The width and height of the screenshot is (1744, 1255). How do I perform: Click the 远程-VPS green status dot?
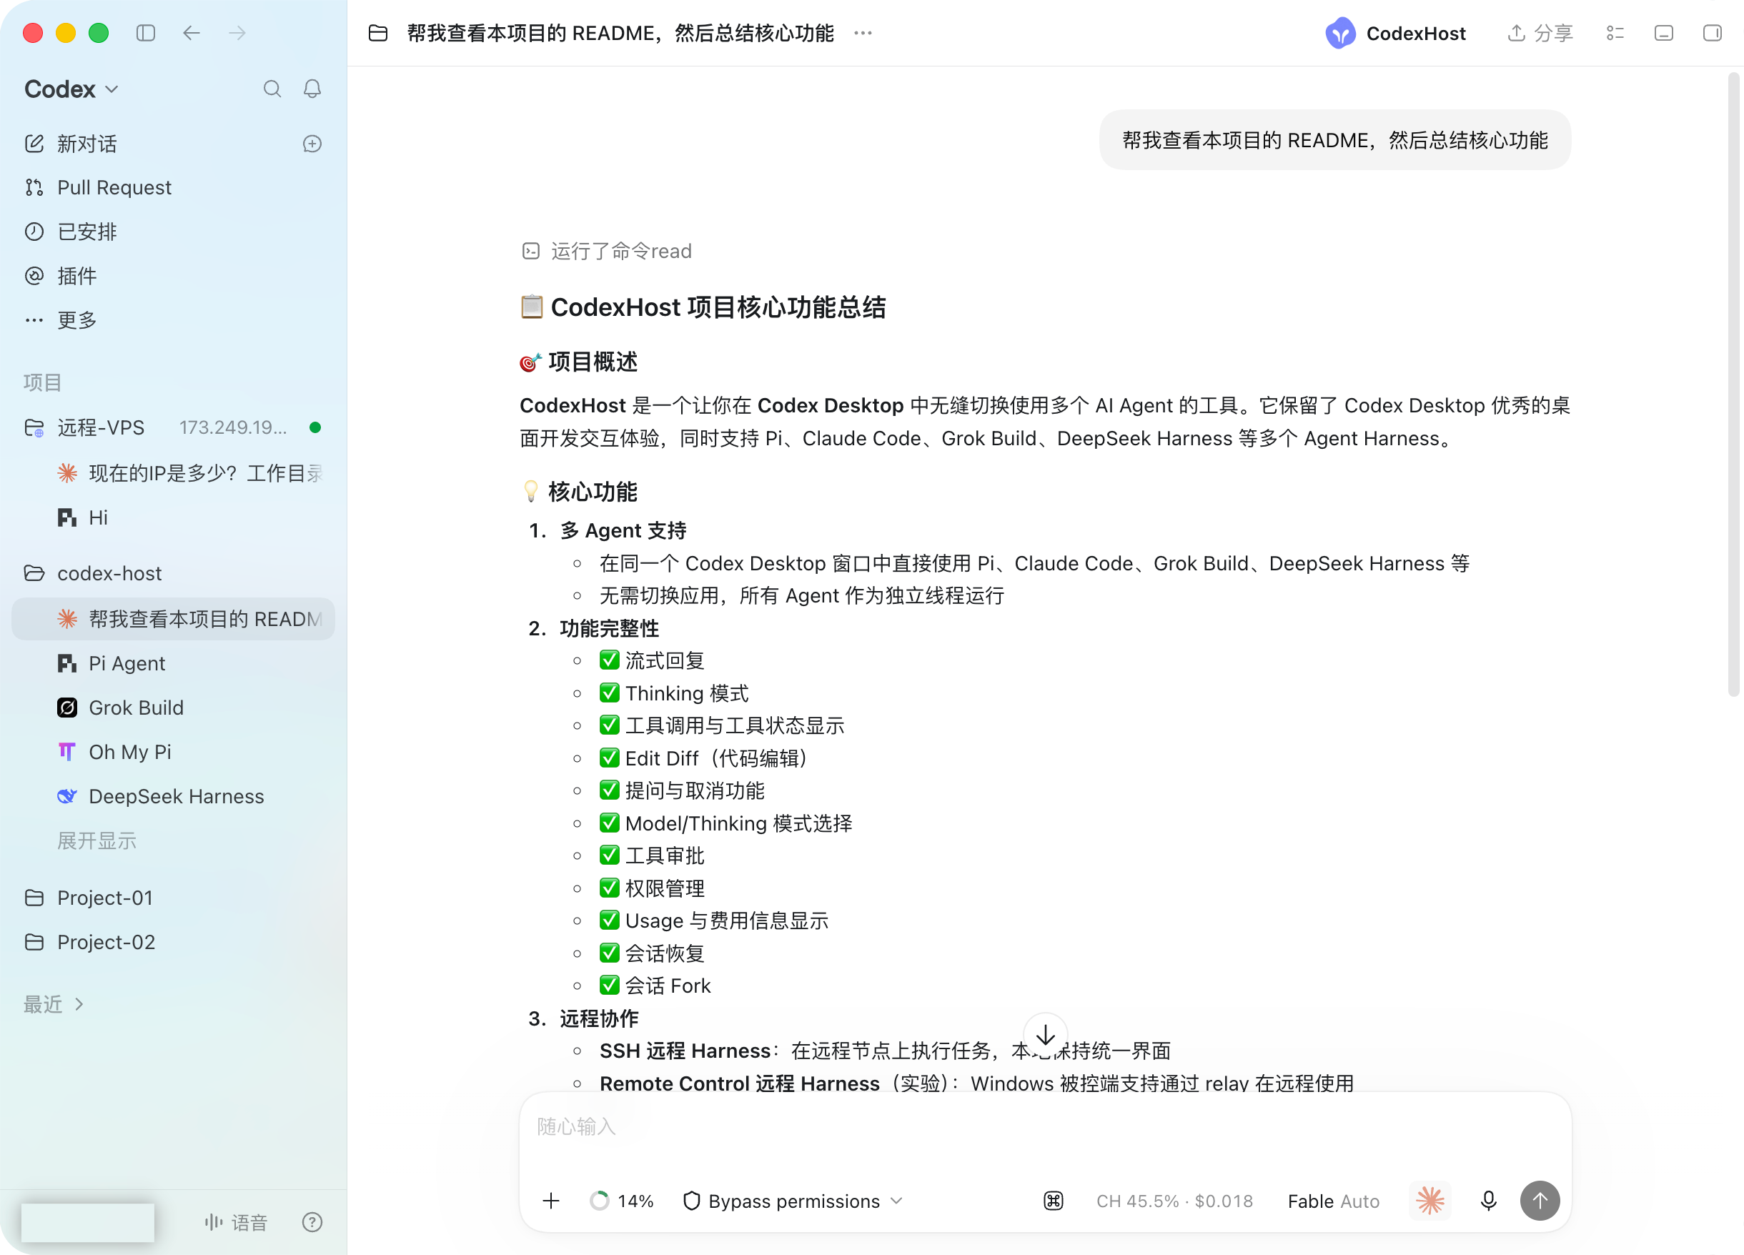(315, 427)
